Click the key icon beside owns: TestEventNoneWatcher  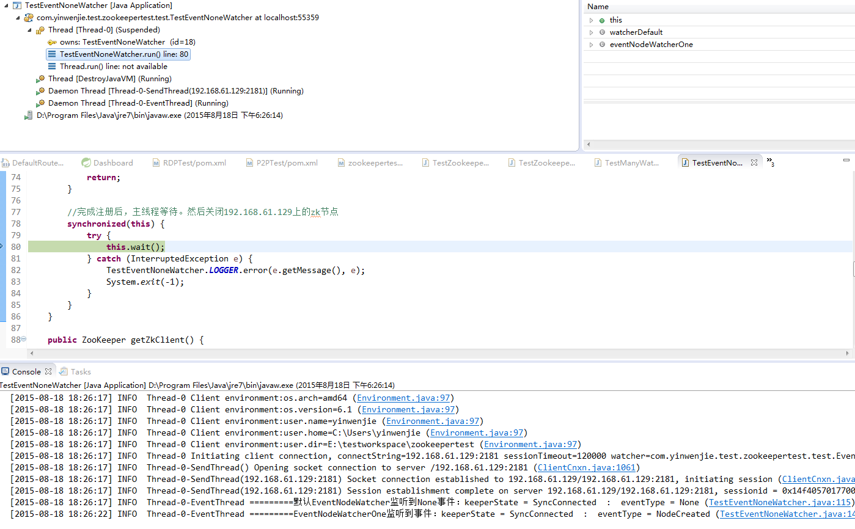tap(52, 42)
